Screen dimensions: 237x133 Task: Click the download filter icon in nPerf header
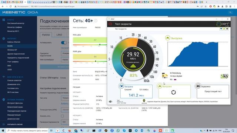tap(221, 29)
